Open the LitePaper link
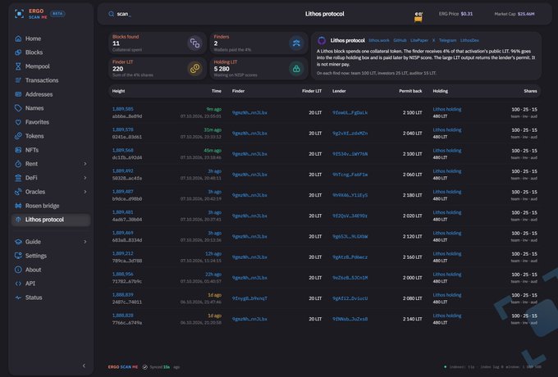The image size is (558, 377). [x=419, y=40]
